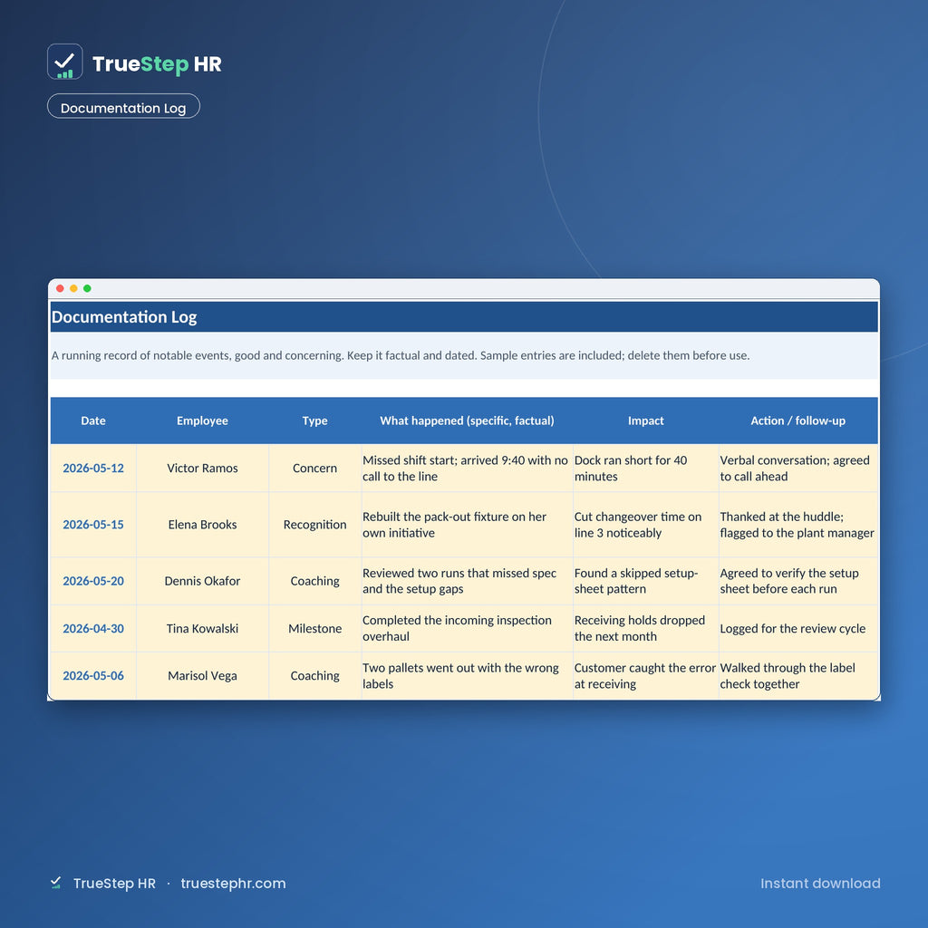Click the 'Thanked at the huddle' action cell
The height and width of the screenshot is (928, 928).
(797, 525)
